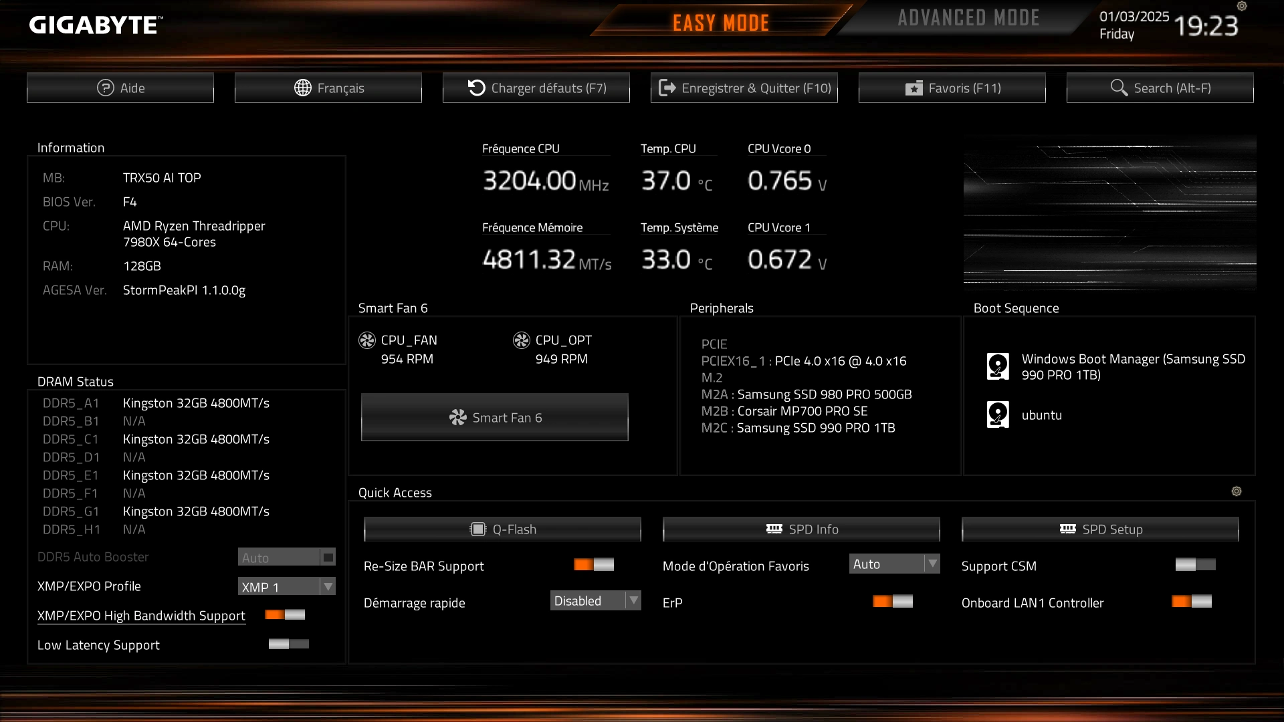1284x722 pixels.
Task: Click the Enregistrer & Quitter exit icon
Action: point(667,88)
